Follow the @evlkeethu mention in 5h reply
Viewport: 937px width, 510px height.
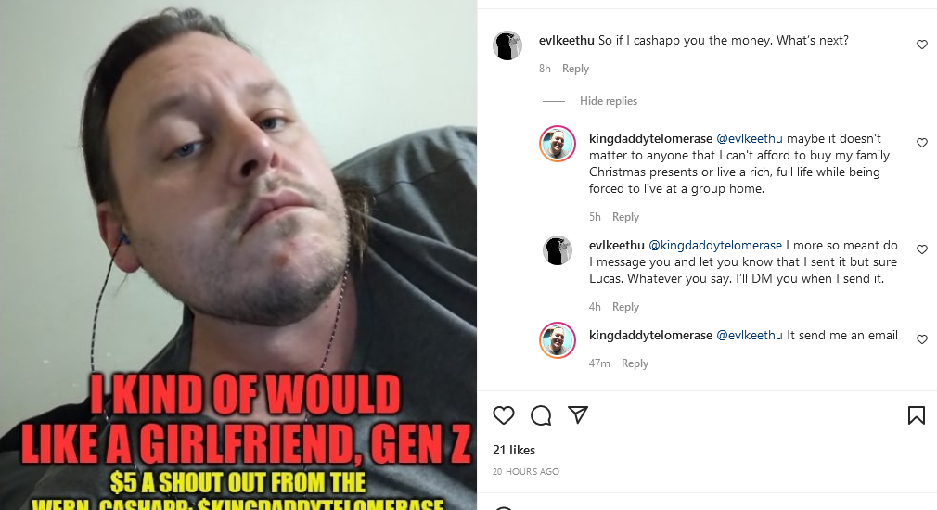tap(750, 138)
